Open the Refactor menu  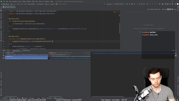[29, 1]
